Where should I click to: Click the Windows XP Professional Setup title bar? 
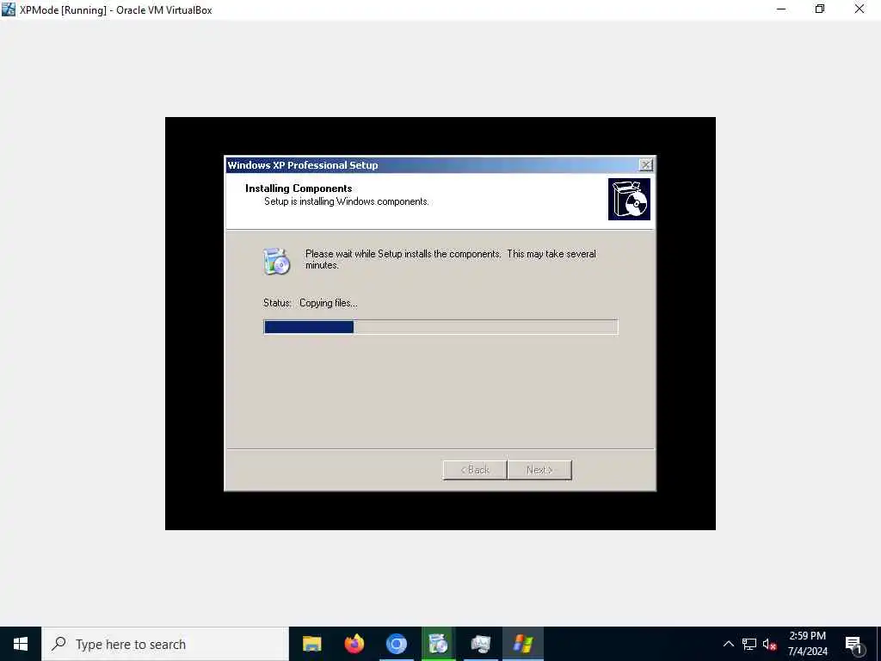432,164
